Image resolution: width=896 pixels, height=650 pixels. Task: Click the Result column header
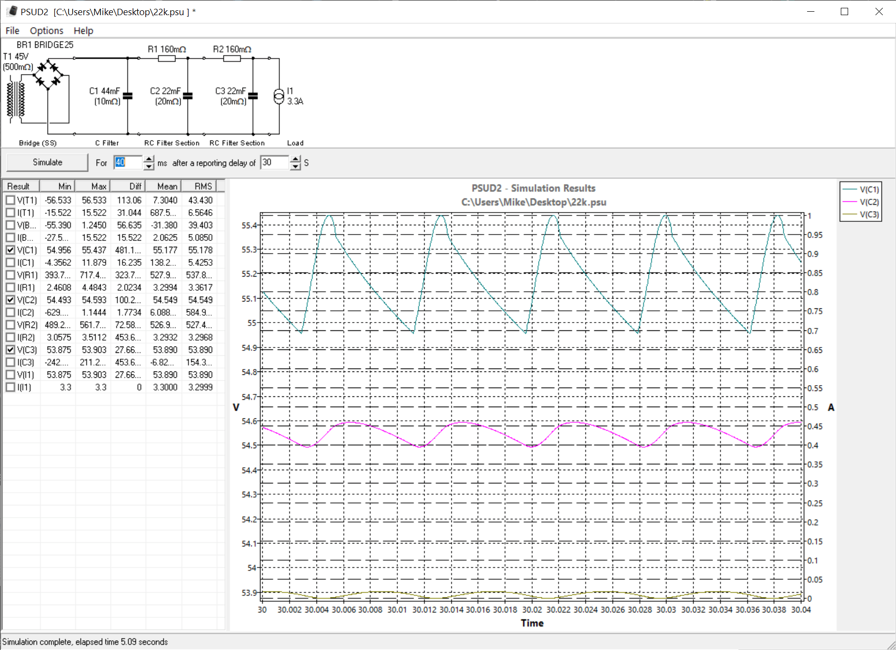tap(21, 186)
